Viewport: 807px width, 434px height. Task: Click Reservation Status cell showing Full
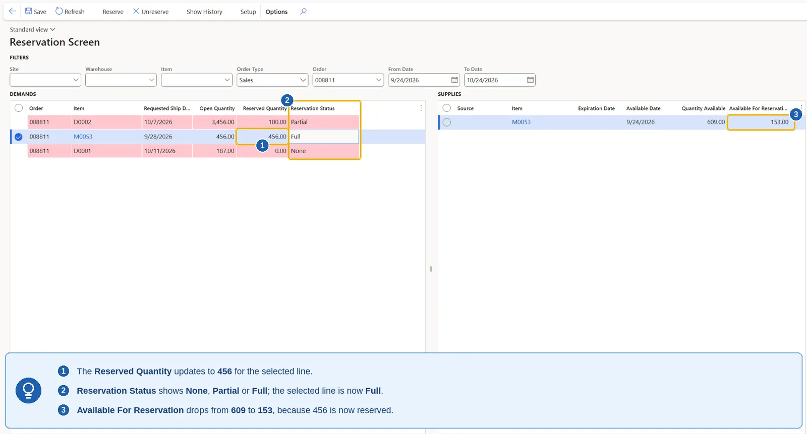(324, 137)
